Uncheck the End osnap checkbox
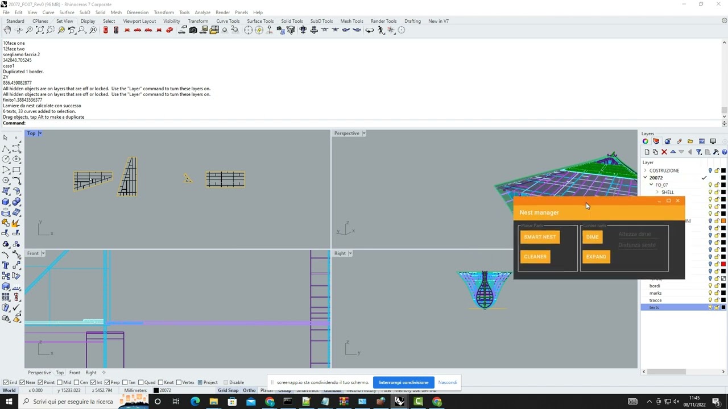 point(6,382)
